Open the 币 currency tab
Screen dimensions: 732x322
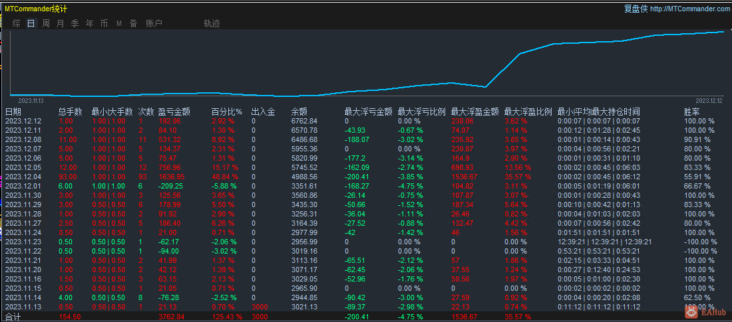pyautogui.click(x=104, y=23)
